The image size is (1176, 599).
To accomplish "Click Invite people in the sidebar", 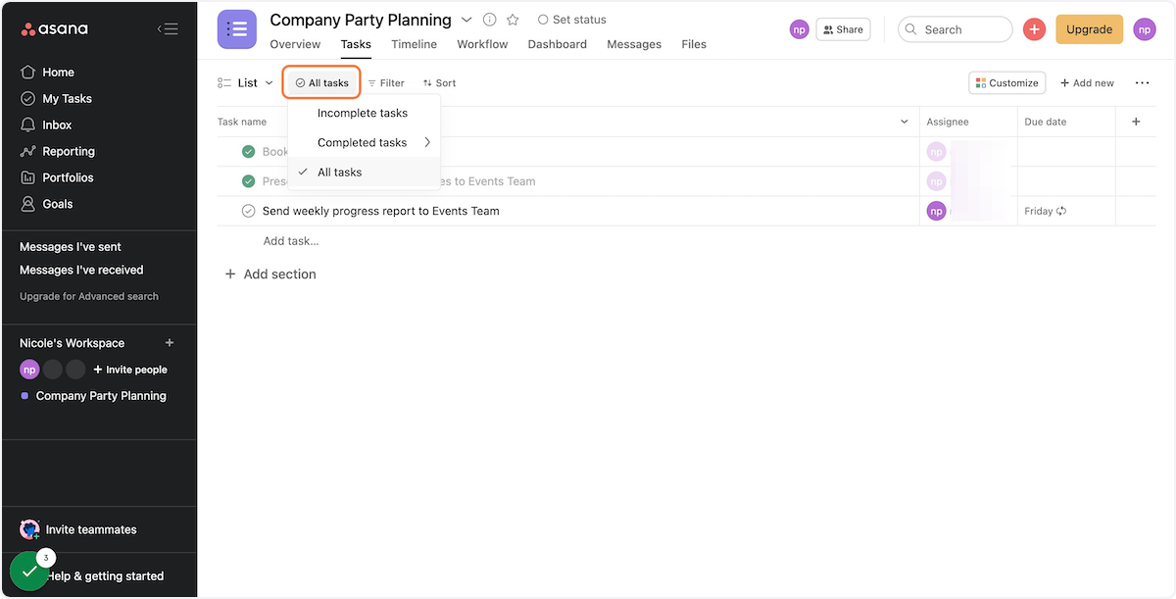I will tap(130, 370).
